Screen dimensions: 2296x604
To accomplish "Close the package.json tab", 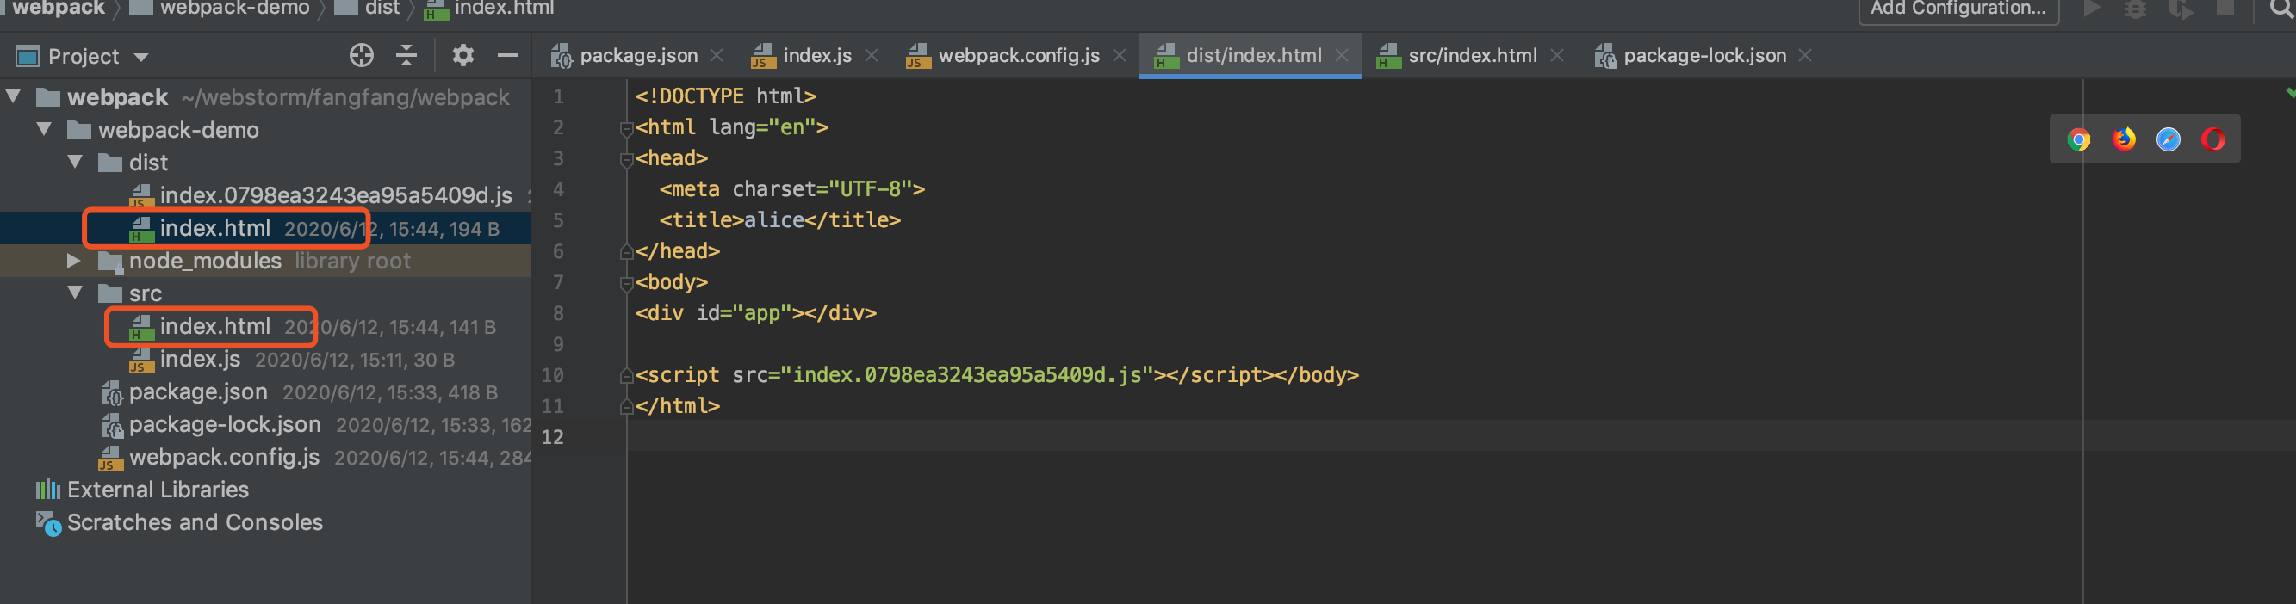I will [716, 55].
